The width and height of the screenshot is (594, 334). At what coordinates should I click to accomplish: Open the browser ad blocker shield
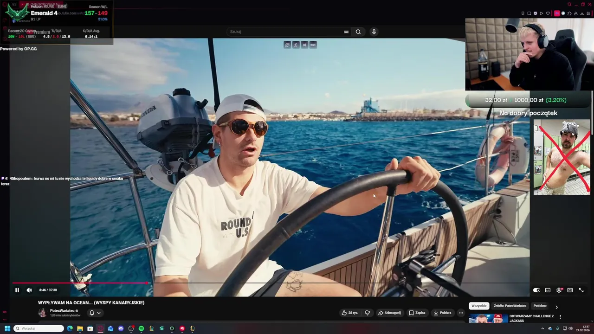535,13
